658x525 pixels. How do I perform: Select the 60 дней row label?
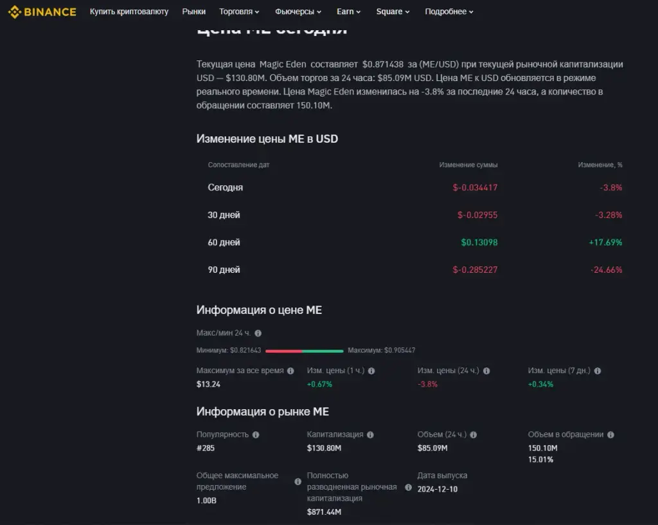[x=224, y=243]
